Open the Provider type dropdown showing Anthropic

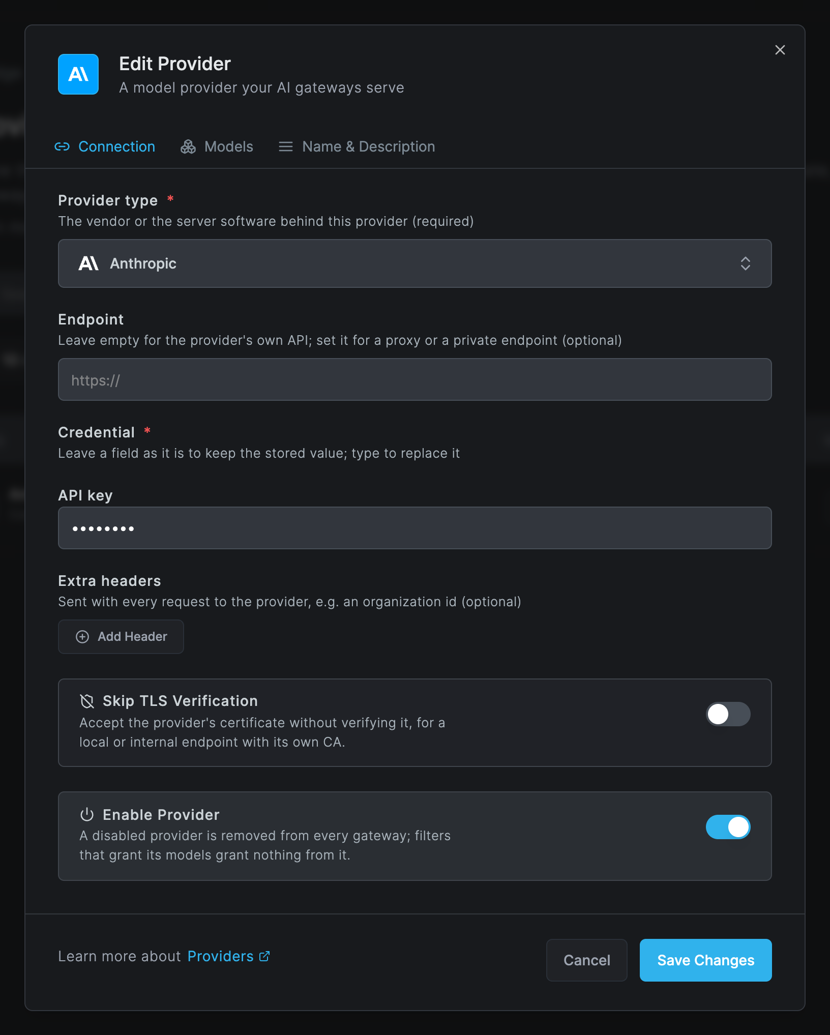[415, 263]
